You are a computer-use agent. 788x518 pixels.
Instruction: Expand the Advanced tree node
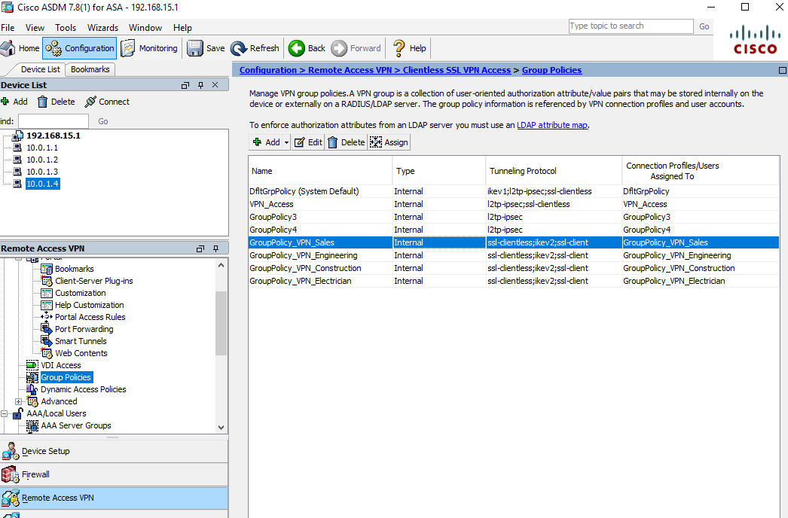tap(19, 401)
